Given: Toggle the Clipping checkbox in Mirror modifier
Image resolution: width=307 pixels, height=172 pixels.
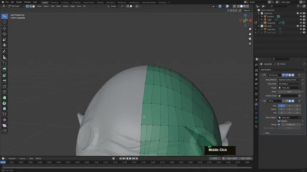Looking at the screenshot, I should 279,121.
